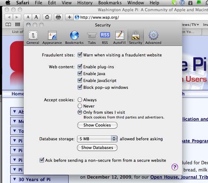Viewport: 208px width, 183px height.
Task: Open the Database storage 5 MB dropdown
Action: tap(97, 139)
